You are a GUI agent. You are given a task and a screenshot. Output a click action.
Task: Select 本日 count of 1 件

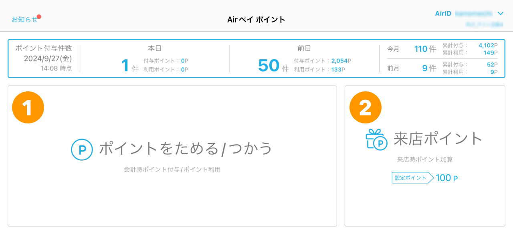click(x=129, y=66)
